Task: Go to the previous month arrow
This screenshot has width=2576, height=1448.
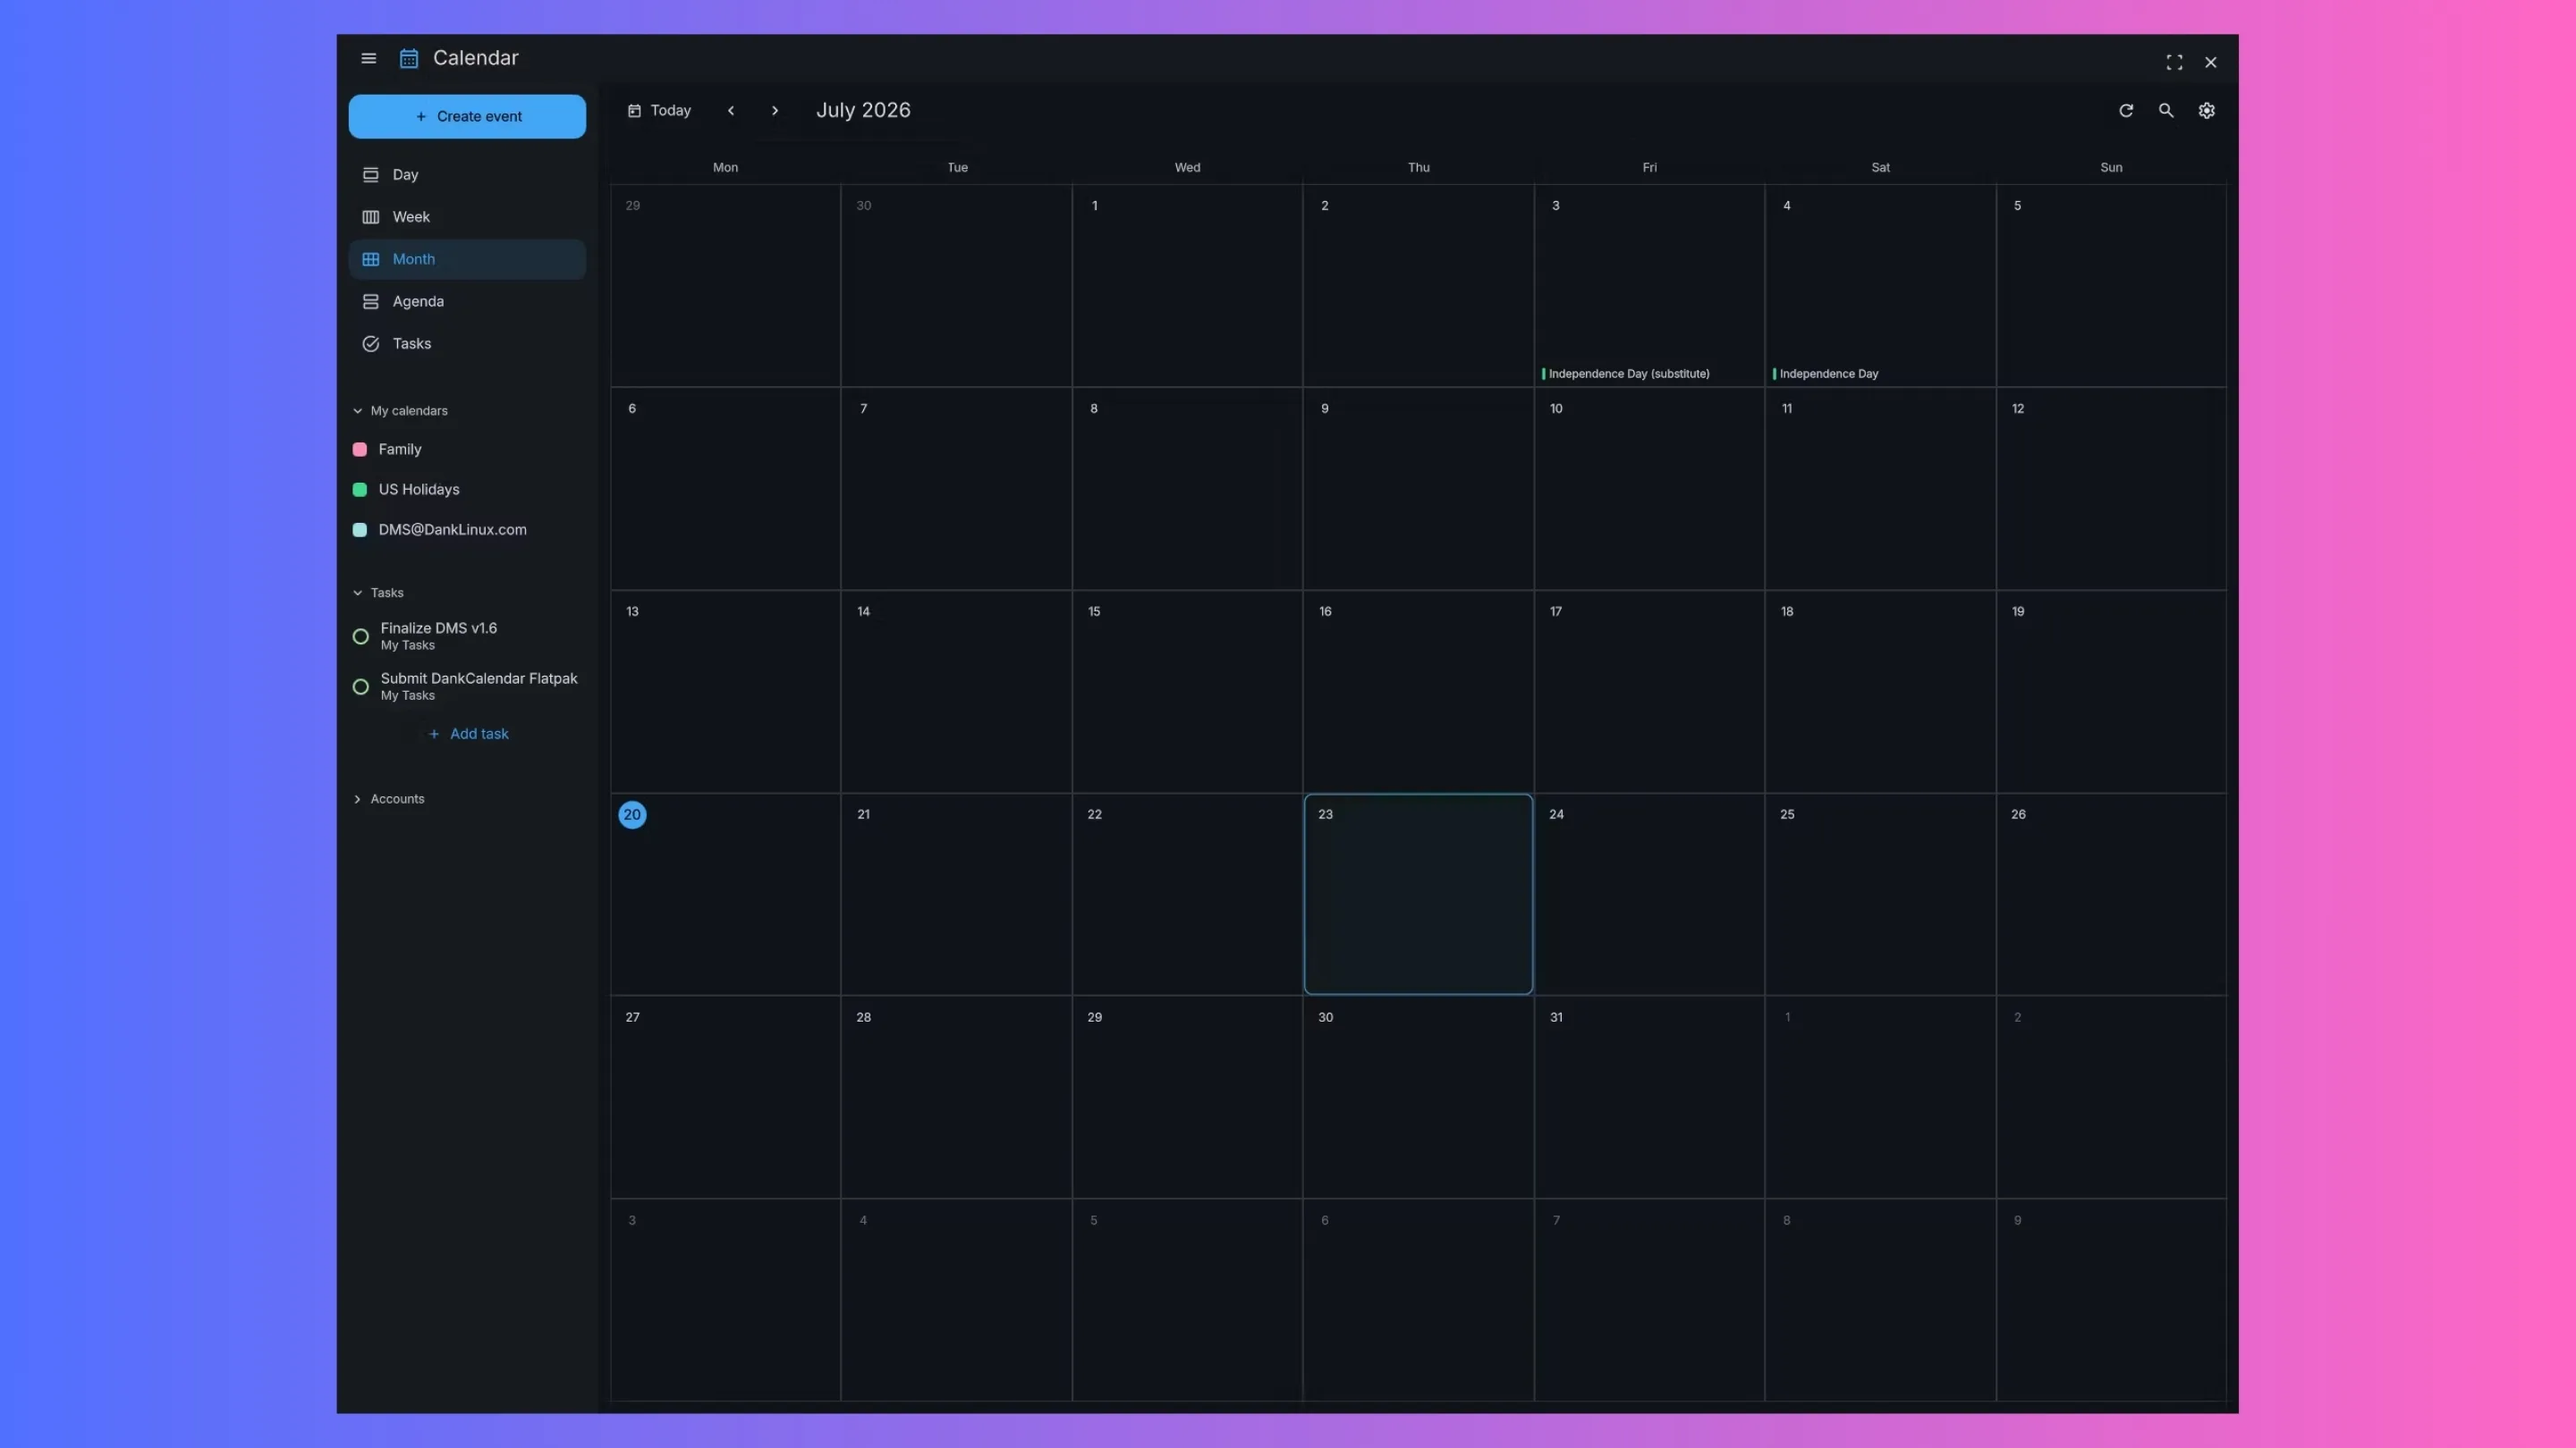Action: point(731,111)
